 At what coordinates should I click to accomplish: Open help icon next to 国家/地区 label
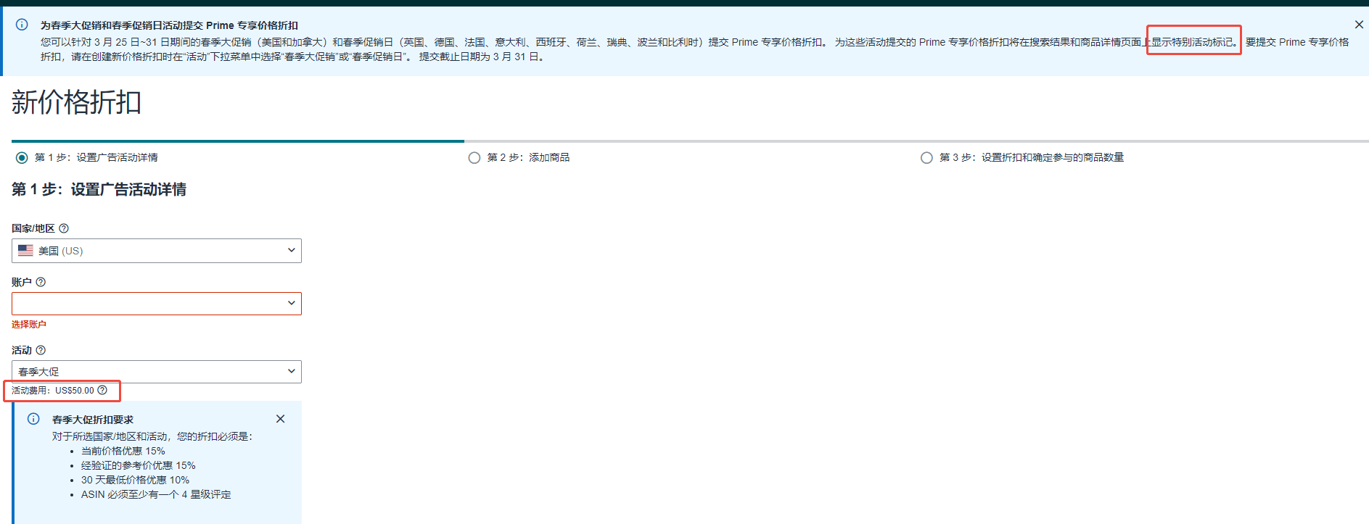(64, 228)
